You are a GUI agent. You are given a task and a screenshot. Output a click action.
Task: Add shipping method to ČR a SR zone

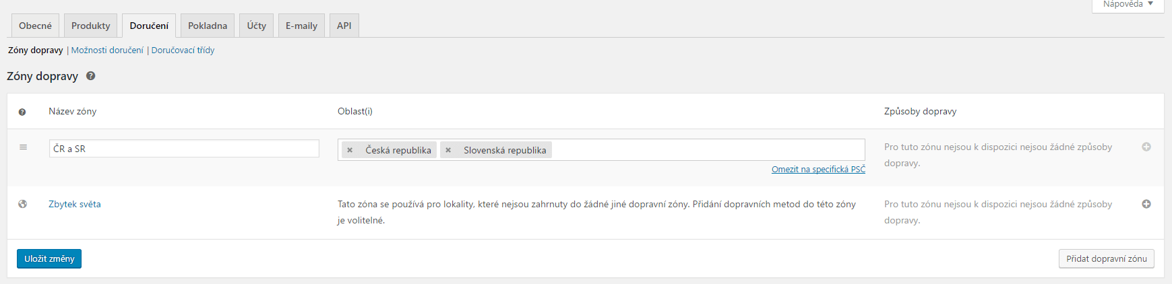[1146, 147]
